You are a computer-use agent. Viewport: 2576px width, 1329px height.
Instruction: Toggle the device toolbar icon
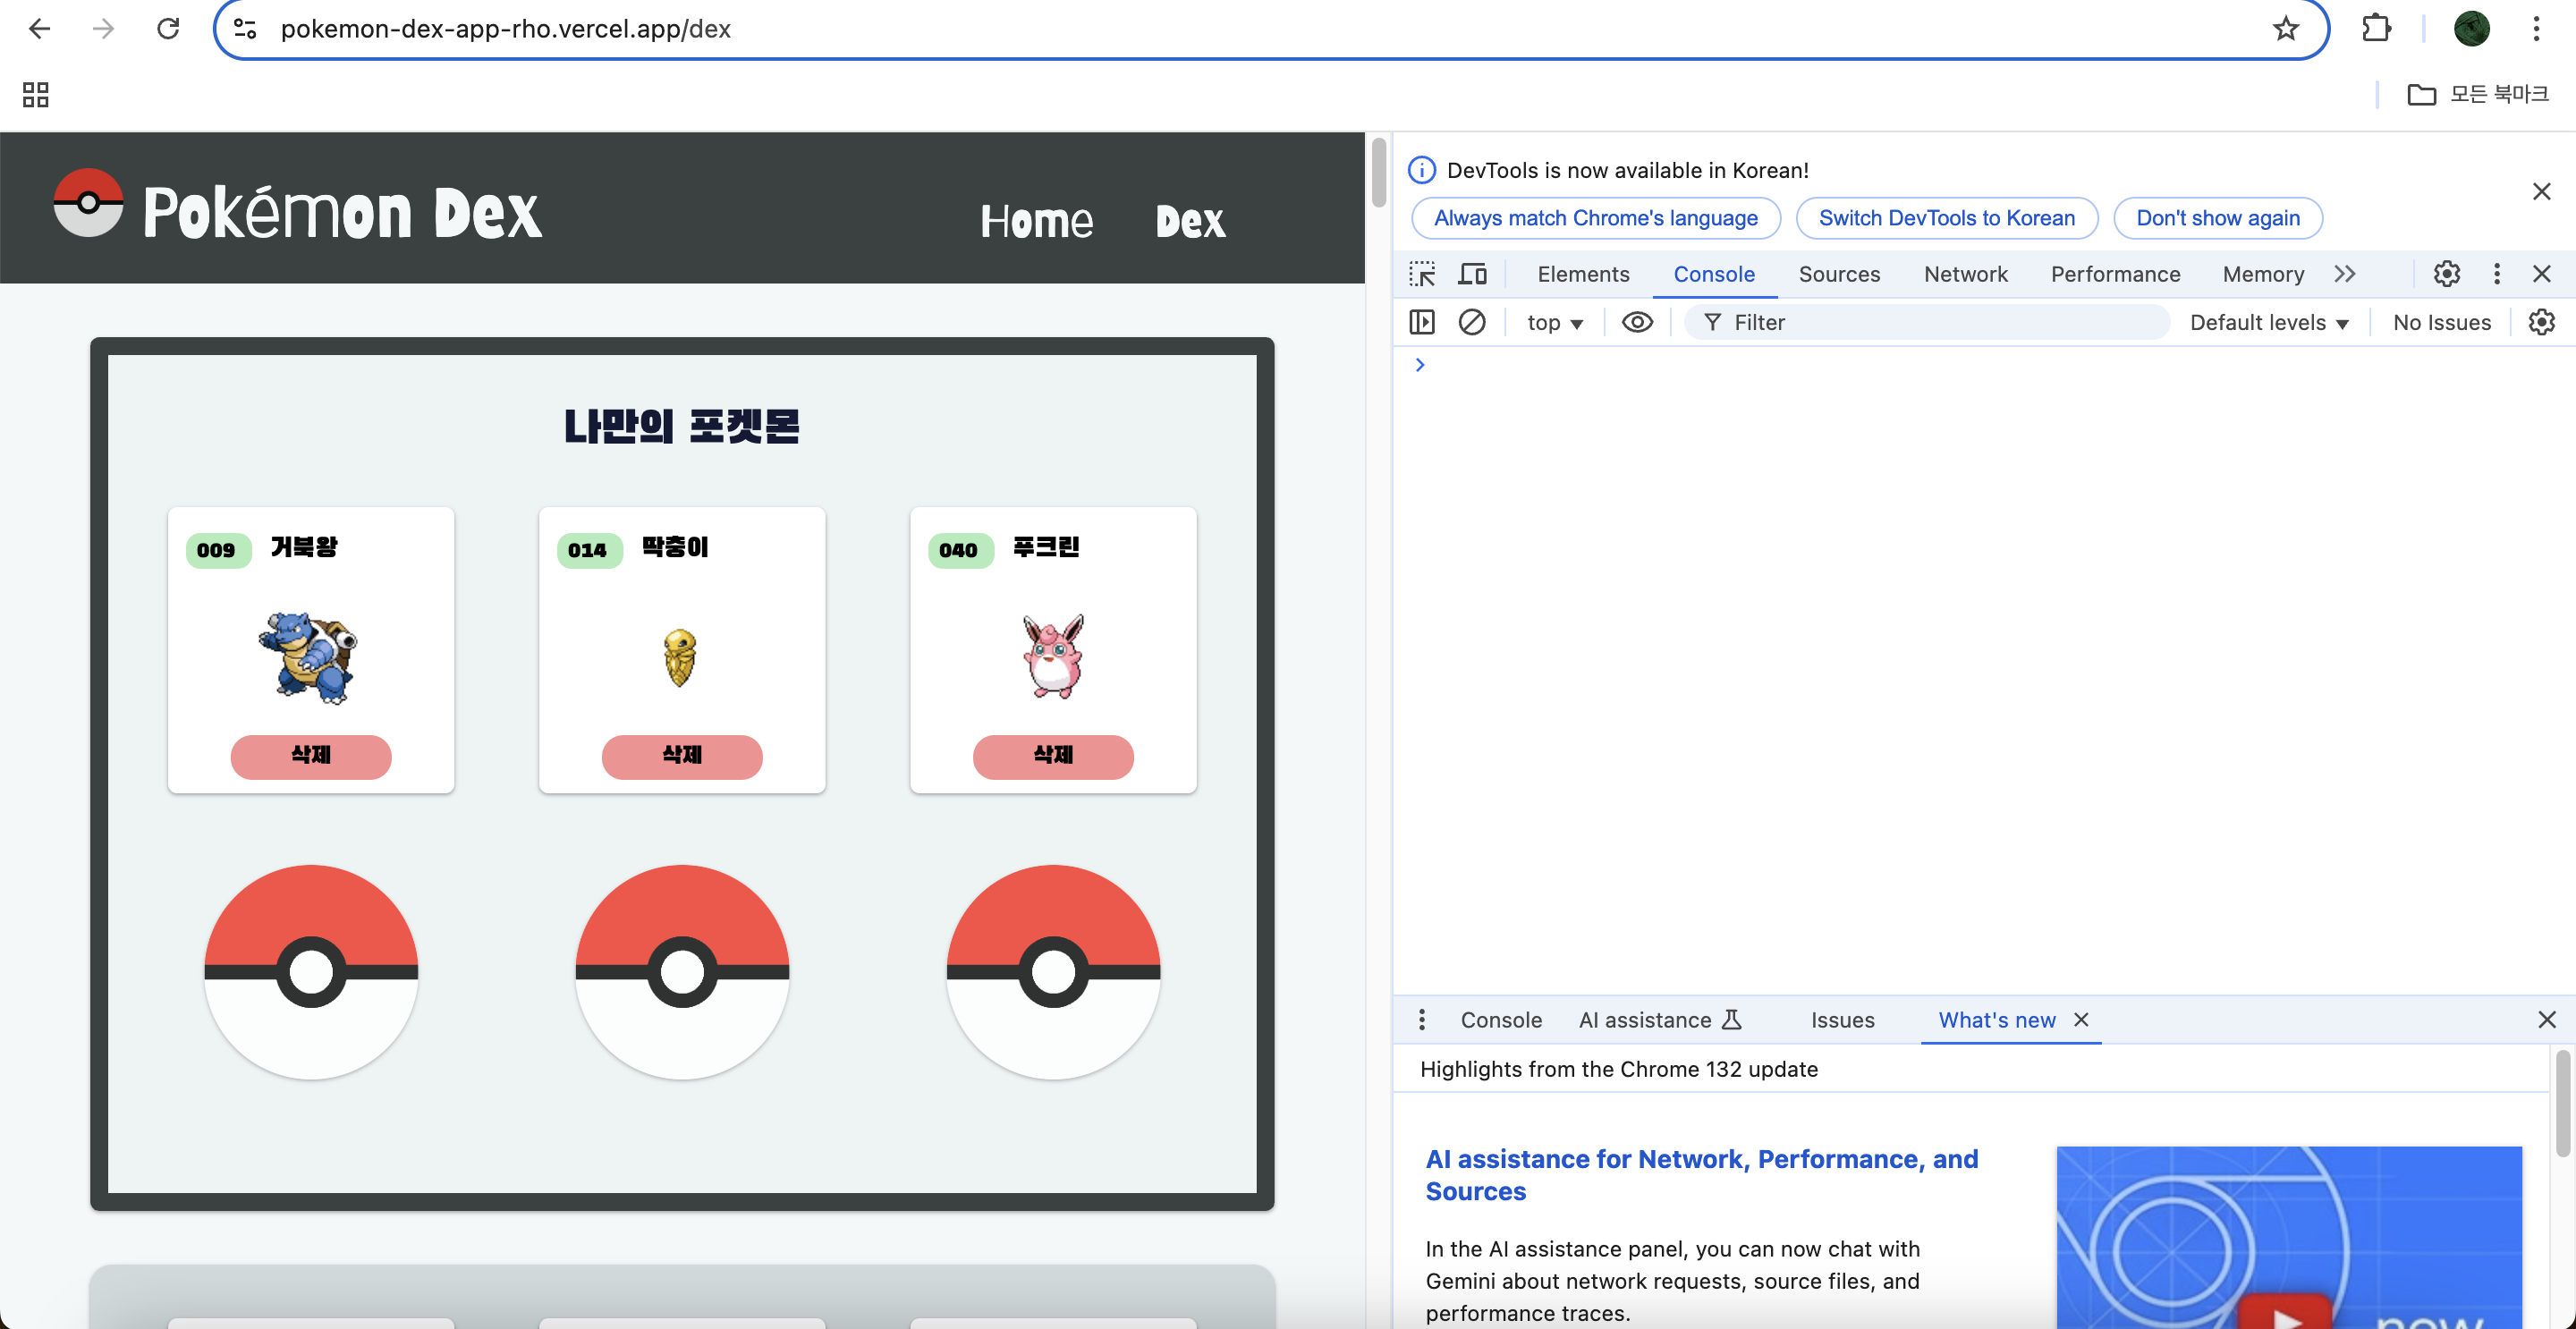pos(1472,274)
